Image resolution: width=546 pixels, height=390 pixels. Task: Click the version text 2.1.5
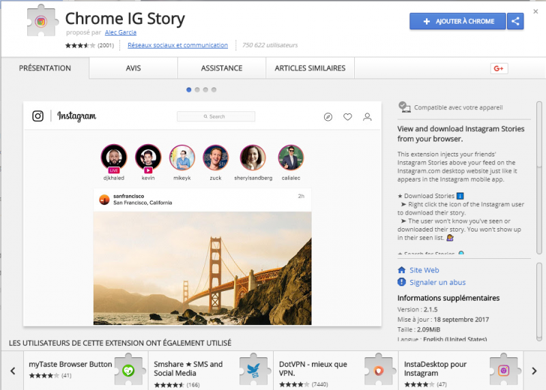[431, 309]
